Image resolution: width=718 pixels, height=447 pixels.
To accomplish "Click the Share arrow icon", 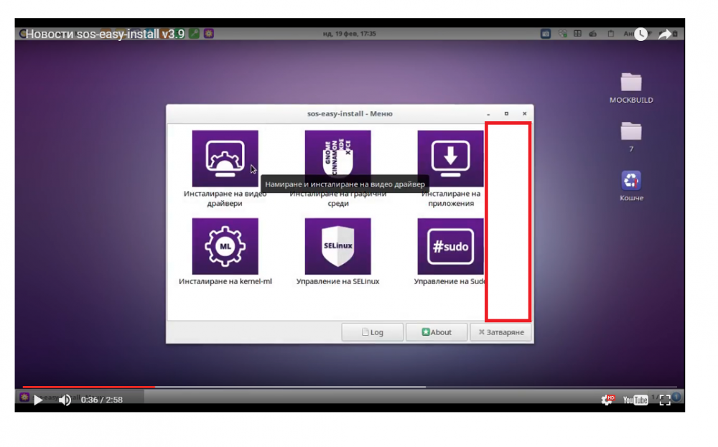I will pos(664,34).
